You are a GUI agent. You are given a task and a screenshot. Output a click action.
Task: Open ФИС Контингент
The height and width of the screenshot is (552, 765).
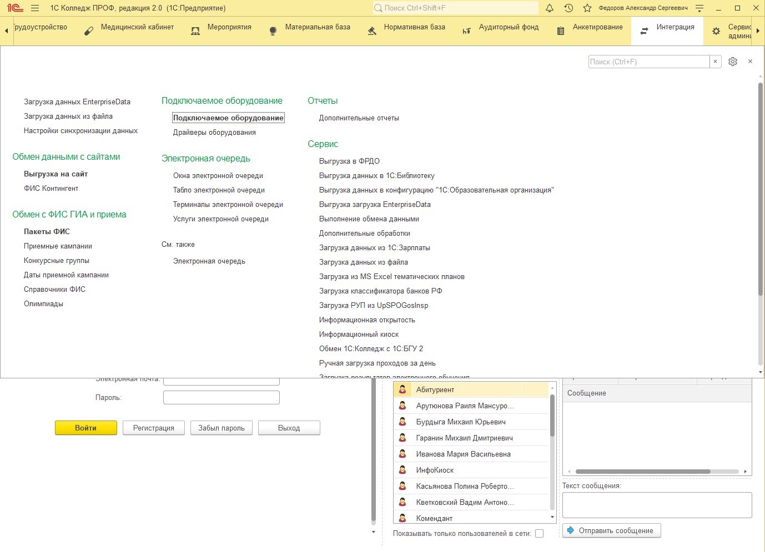pyautogui.click(x=51, y=188)
